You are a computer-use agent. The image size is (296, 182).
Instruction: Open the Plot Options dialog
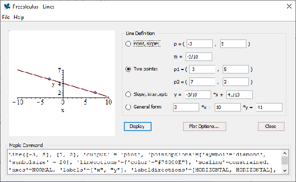point(205,126)
